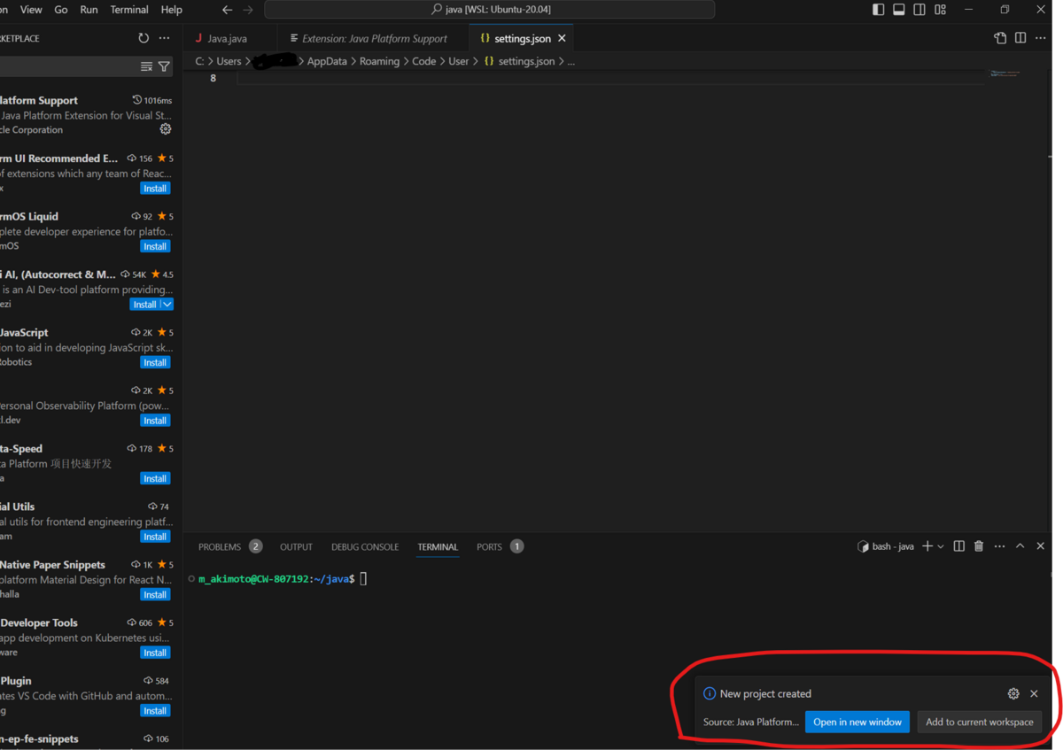Focus the terminal prompt line

pyautogui.click(x=283, y=578)
